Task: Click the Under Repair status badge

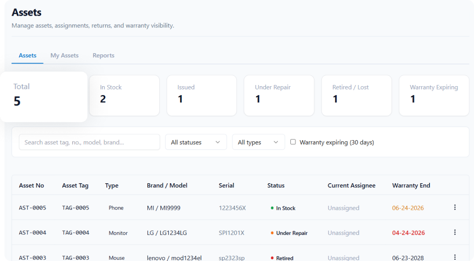Action: 289,233
